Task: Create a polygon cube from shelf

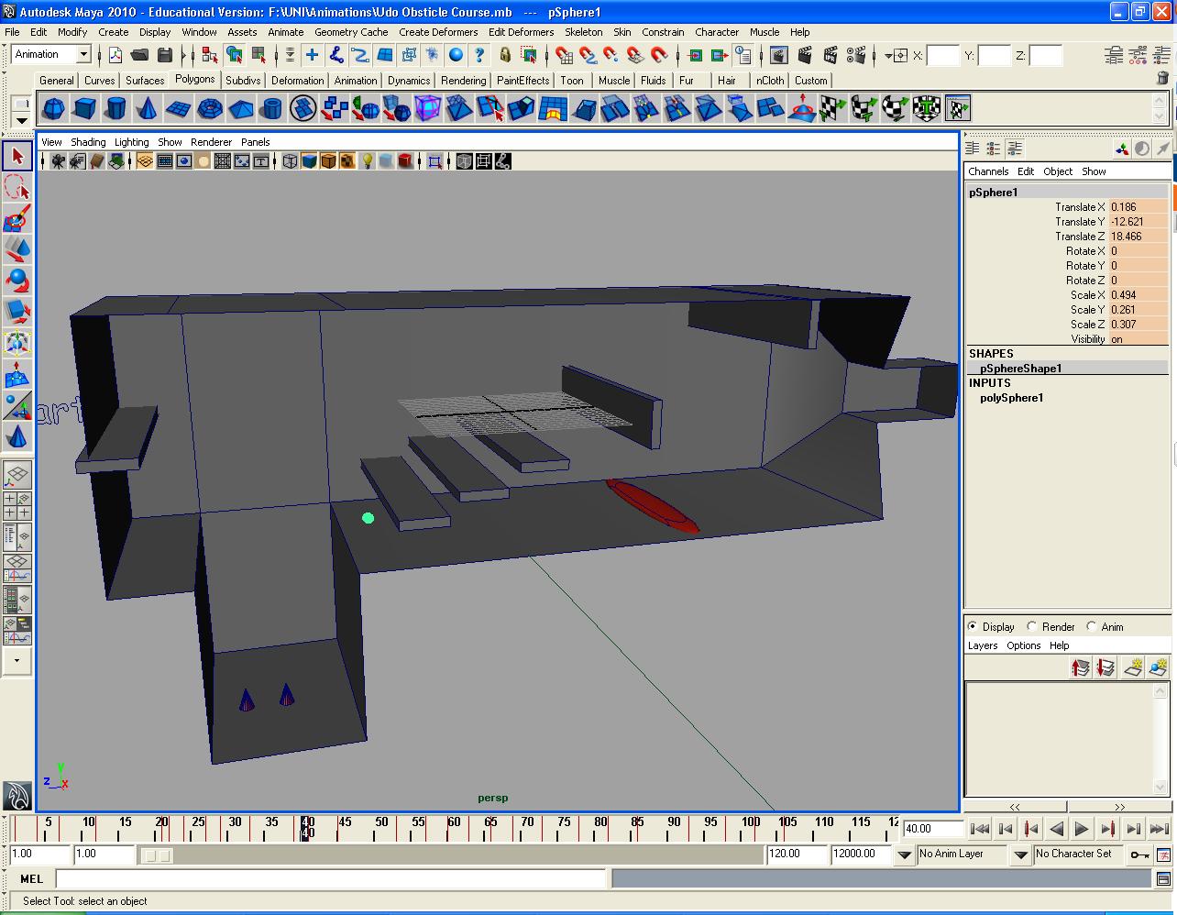Action: point(84,109)
